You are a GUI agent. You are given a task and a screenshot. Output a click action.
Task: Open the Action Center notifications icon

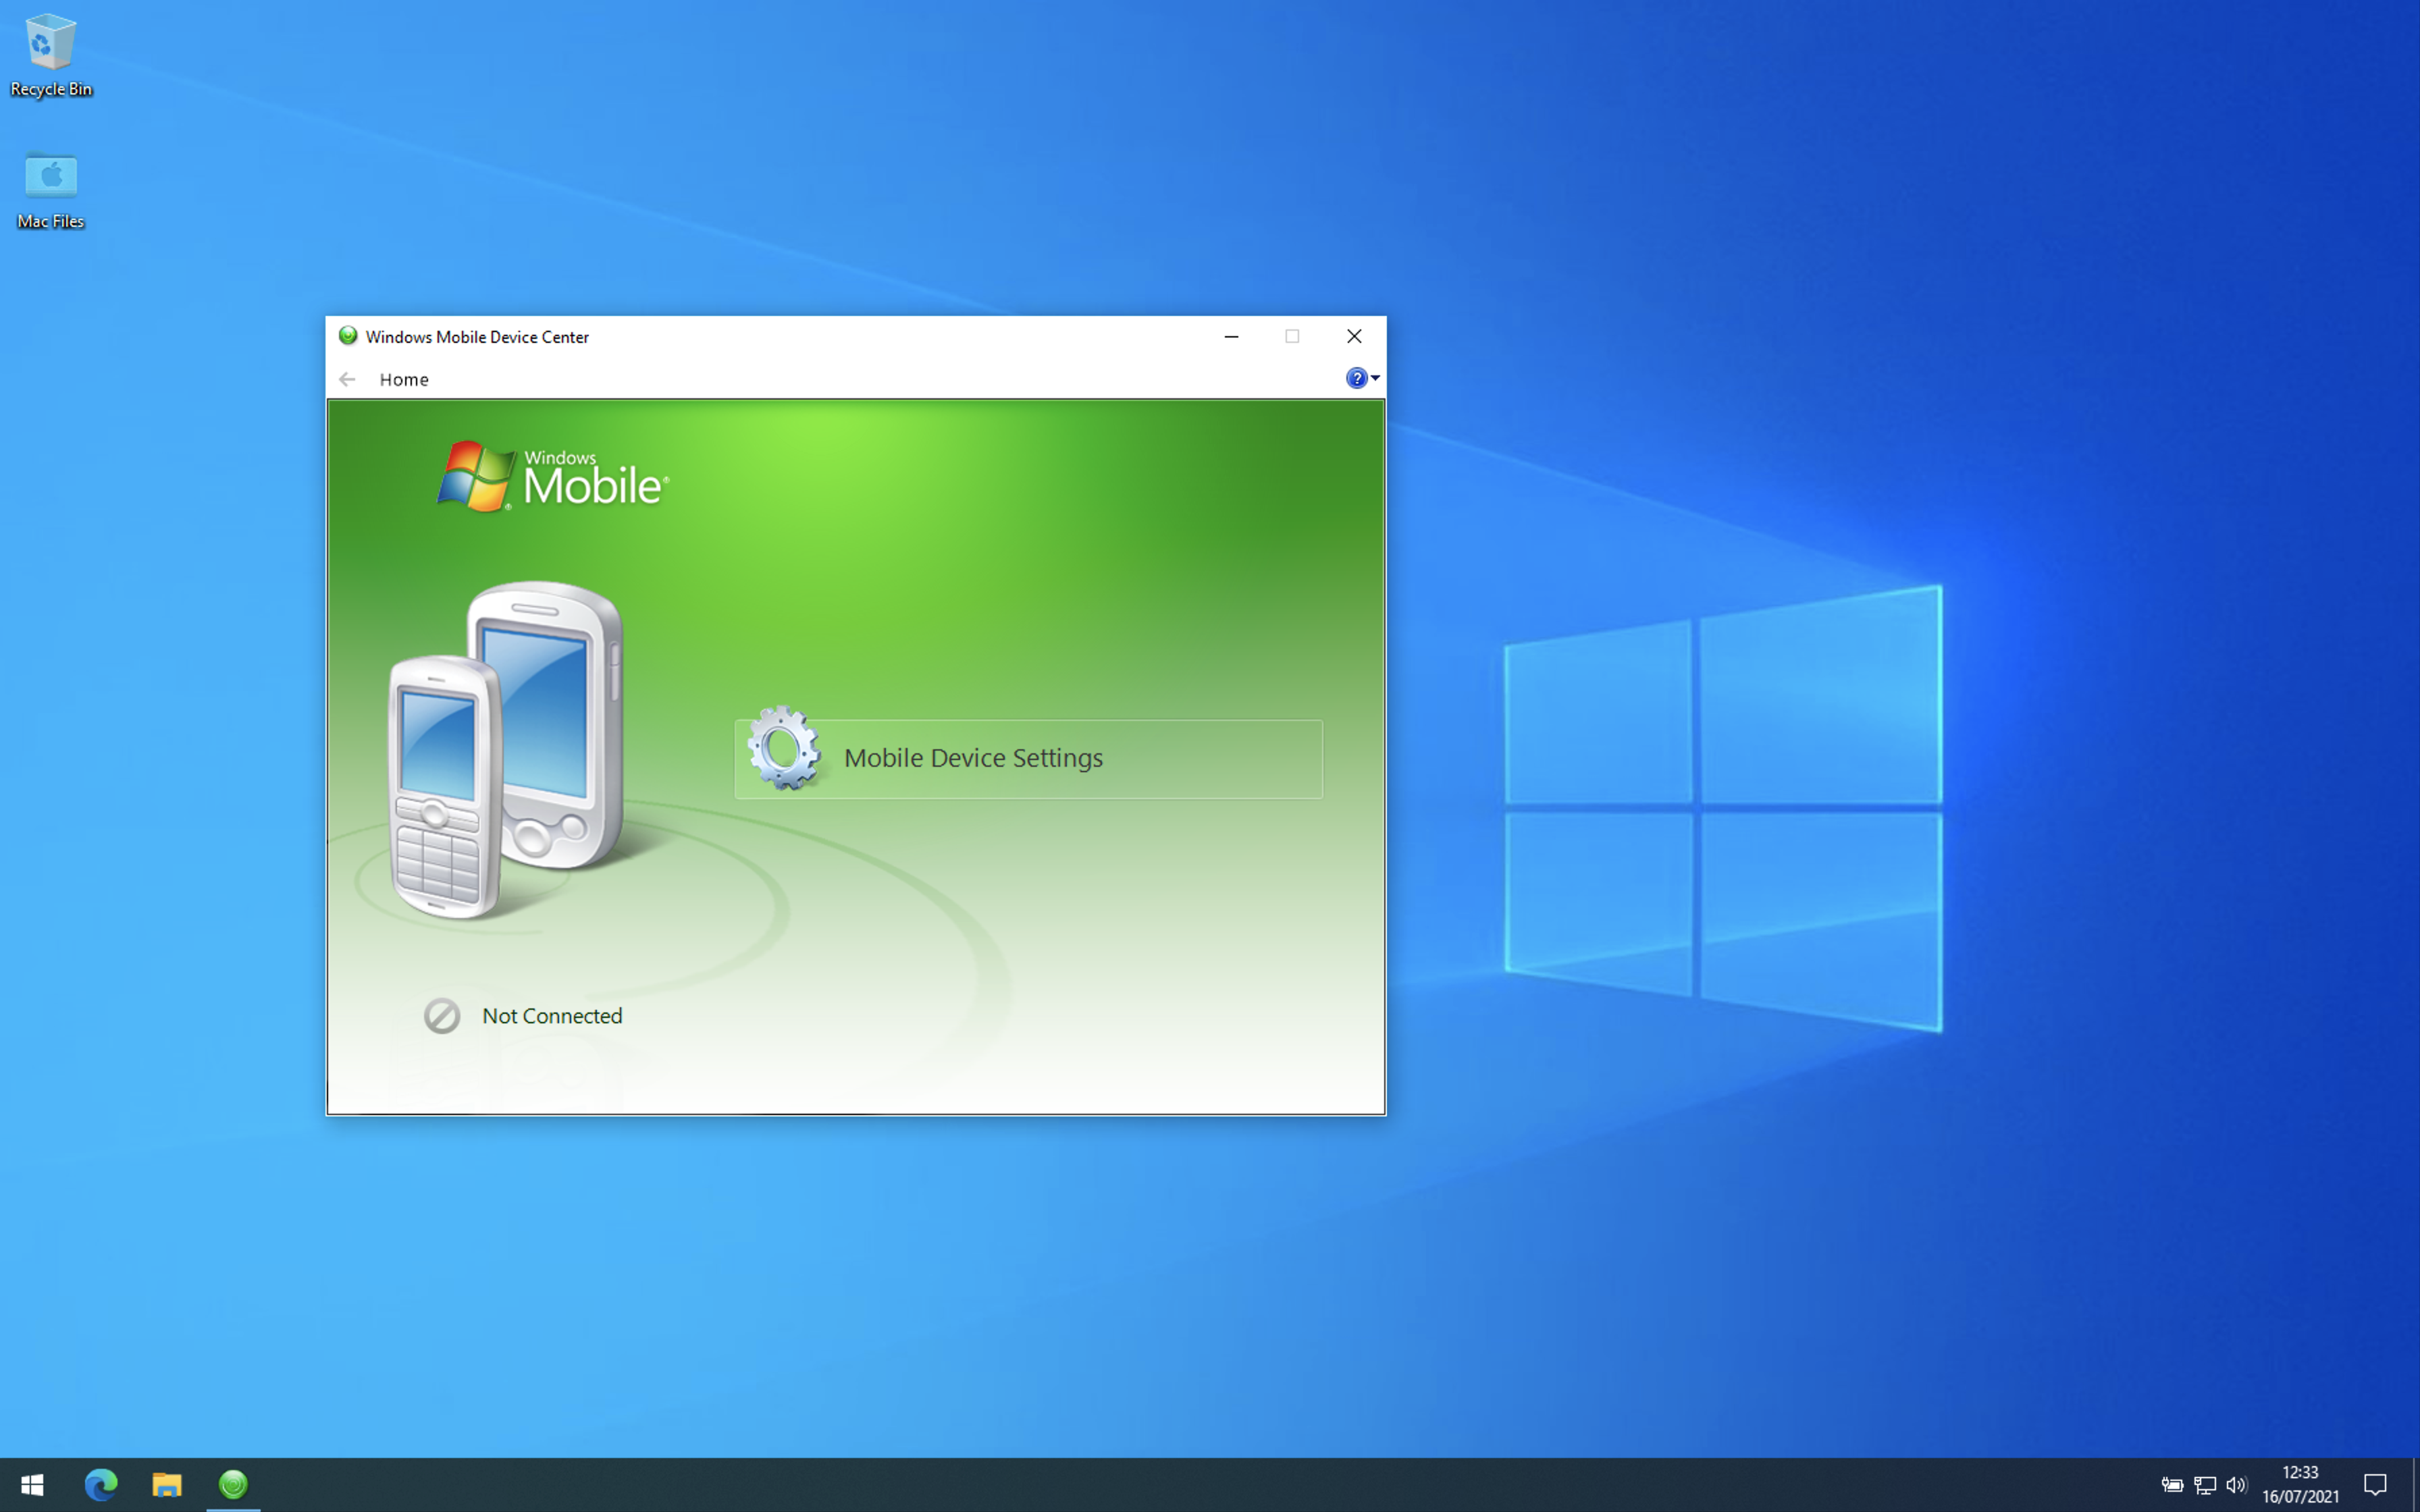[x=2375, y=1485]
